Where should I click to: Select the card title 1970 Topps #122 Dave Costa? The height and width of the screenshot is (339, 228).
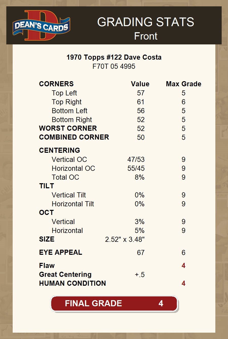(x=114, y=57)
